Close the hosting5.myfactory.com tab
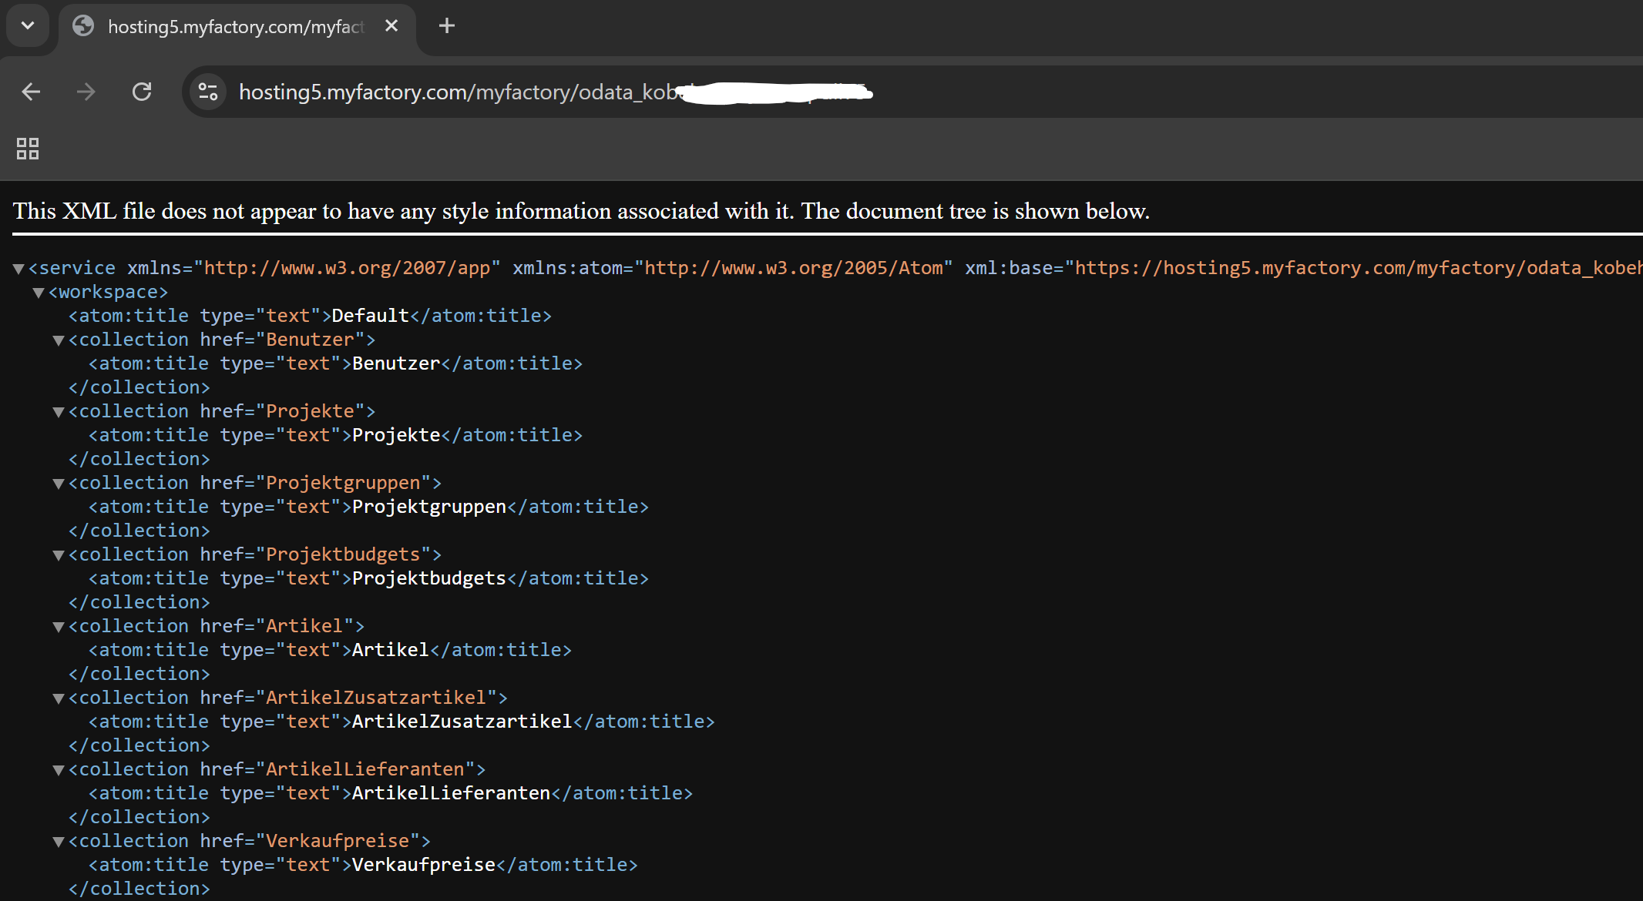Image resolution: width=1643 pixels, height=901 pixels. [391, 26]
